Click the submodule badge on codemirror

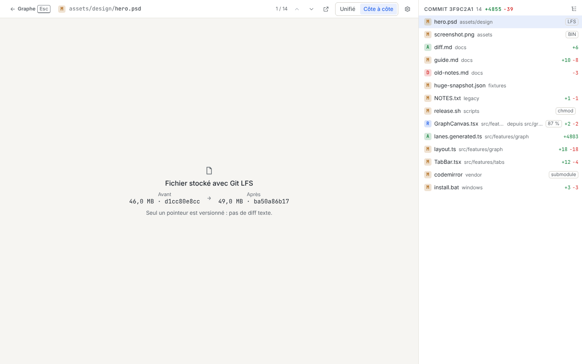point(563,175)
